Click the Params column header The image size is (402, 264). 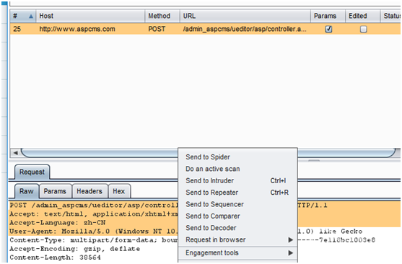[328, 16]
